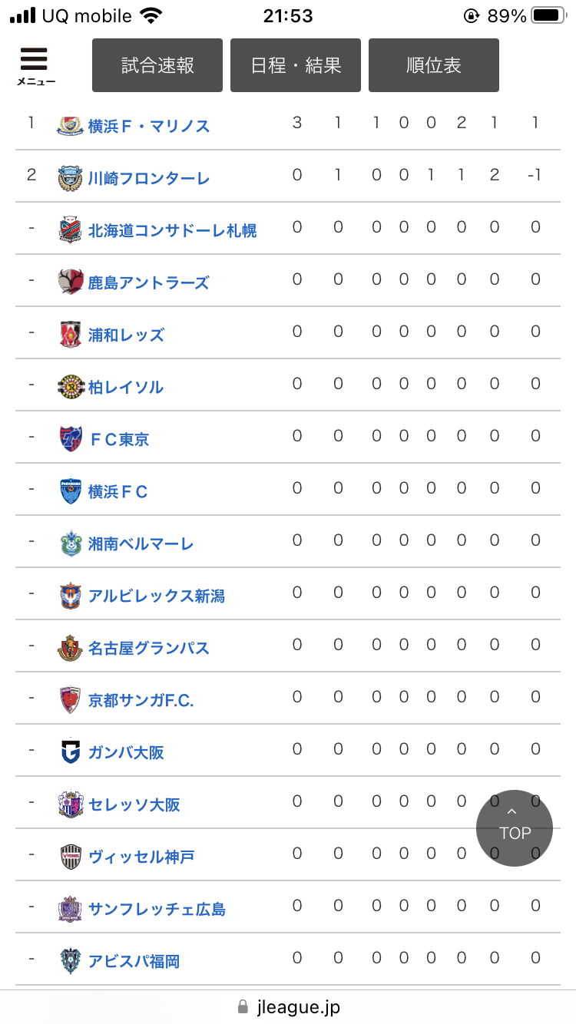Tap the Vissel Kobe crest icon

70,857
